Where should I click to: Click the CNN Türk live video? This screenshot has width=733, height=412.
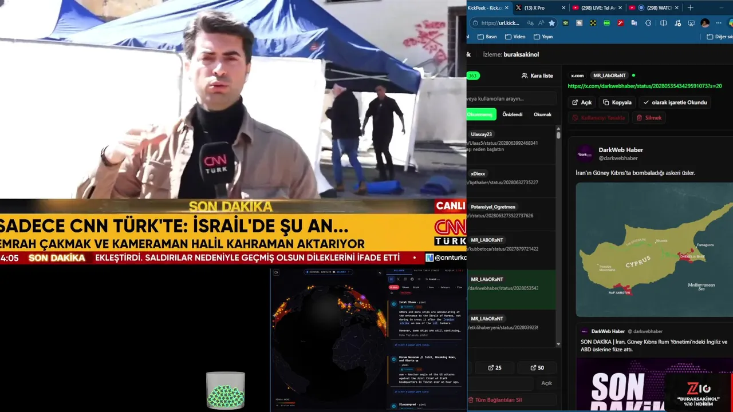pyautogui.click(x=233, y=132)
